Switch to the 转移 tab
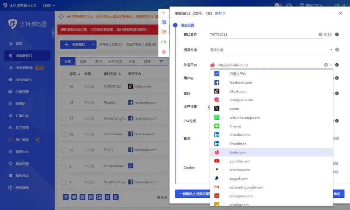350x210 pixels. pos(147,62)
